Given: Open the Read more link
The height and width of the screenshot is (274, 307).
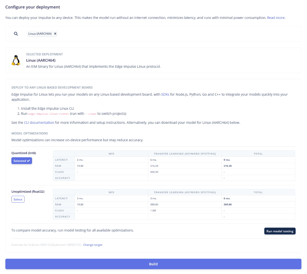Looking at the screenshot, I should coord(276,18).
